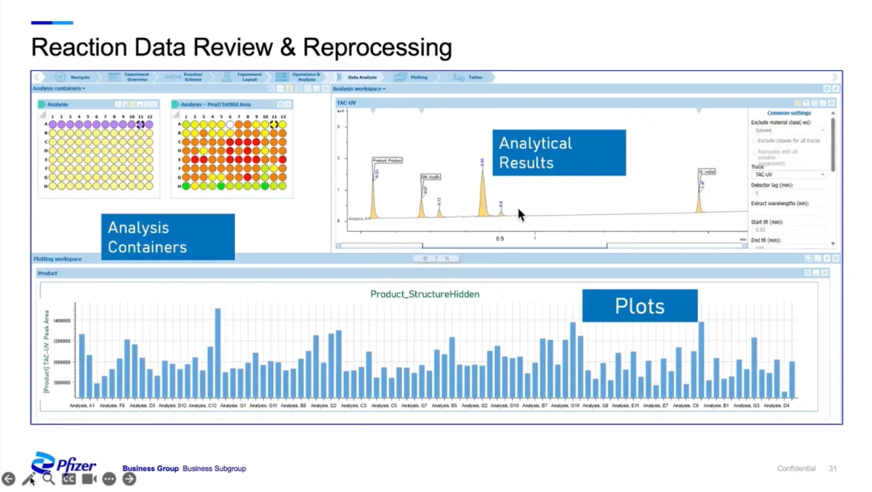Open the Tables tab
The width and height of the screenshot is (872, 492).
(468, 78)
